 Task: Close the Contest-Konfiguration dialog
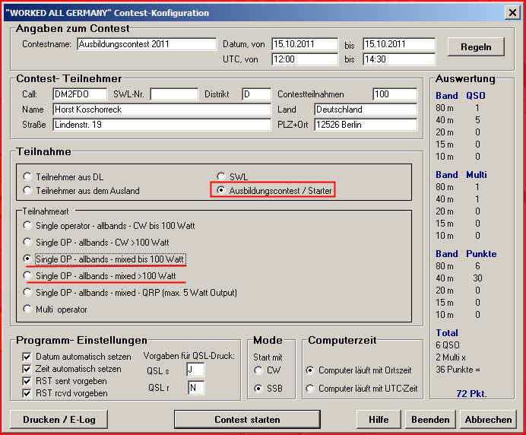pos(512,12)
